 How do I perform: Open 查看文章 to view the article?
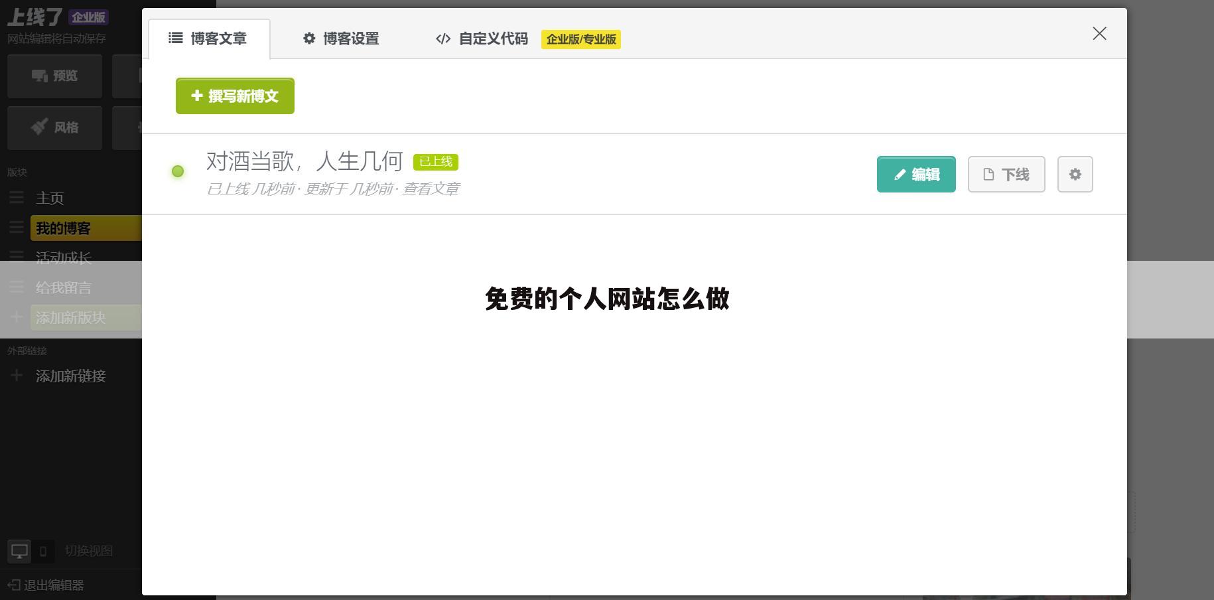coord(433,188)
